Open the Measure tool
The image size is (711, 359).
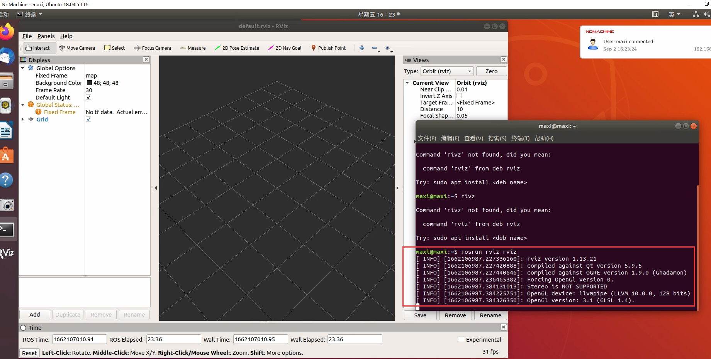tap(193, 48)
